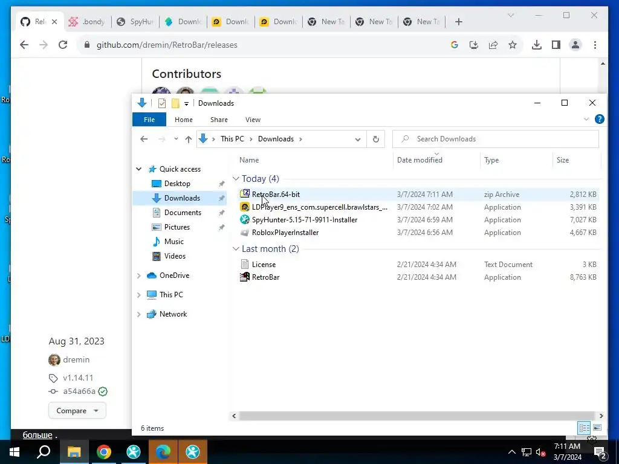Open the Chrome profile avatar

[x=575, y=45]
